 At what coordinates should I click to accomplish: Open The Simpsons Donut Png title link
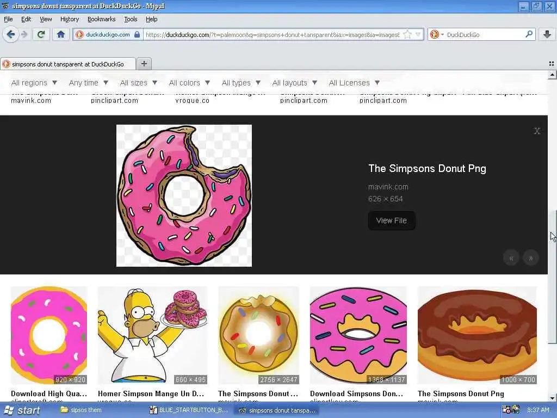tap(427, 169)
